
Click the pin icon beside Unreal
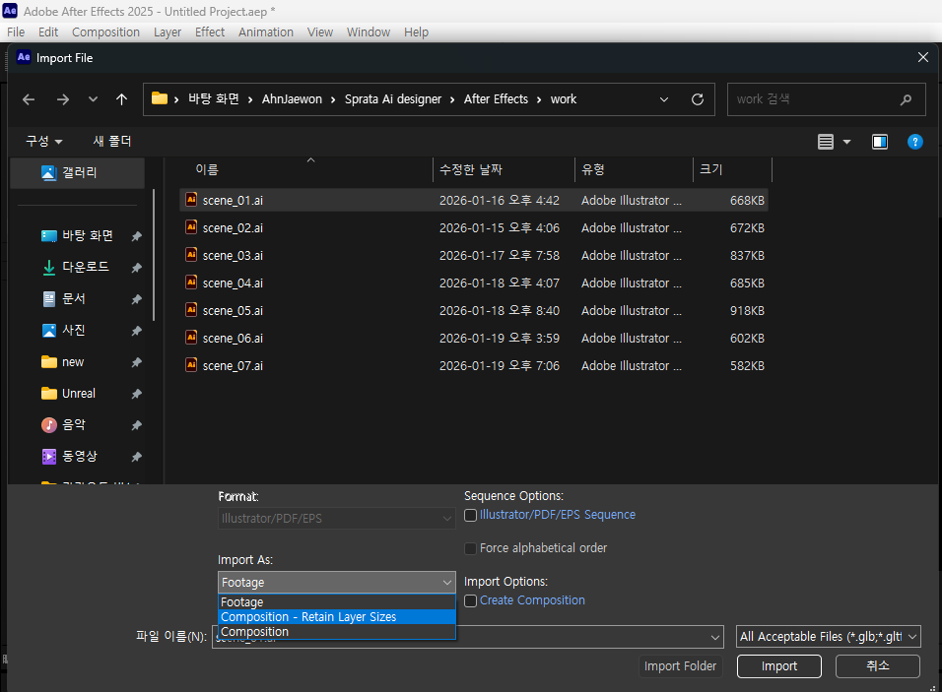[136, 394]
